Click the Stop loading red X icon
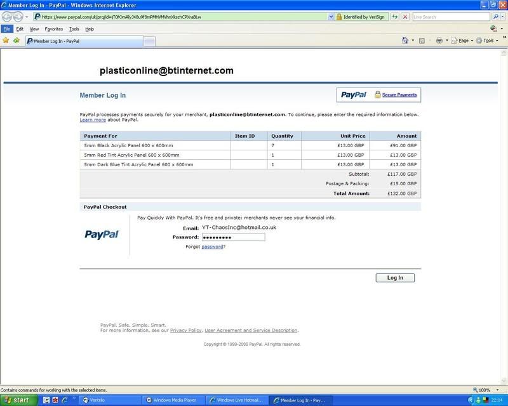 point(405,16)
